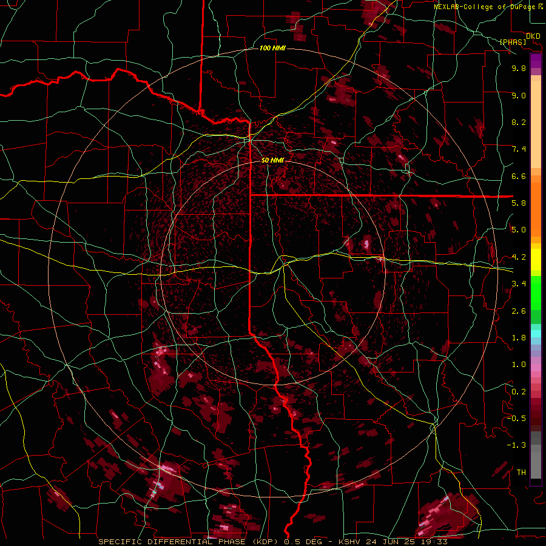Select the 5.0 colorbar scale value
The width and height of the screenshot is (546, 546).
519,230
